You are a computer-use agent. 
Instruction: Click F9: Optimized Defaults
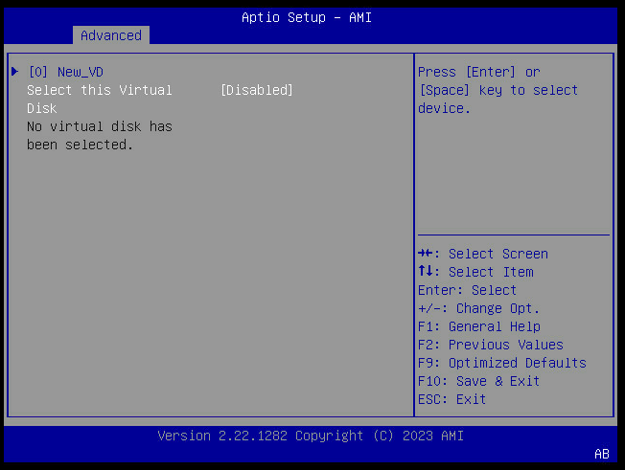click(502, 363)
